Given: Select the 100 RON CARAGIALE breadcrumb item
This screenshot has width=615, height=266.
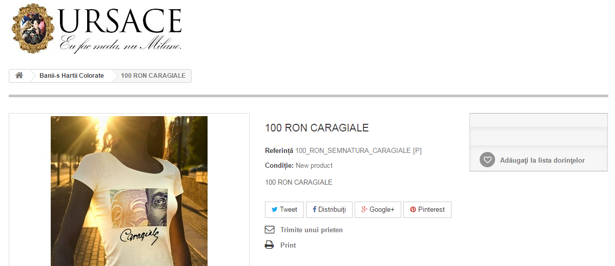Looking at the screenshot, I should 153,76.
